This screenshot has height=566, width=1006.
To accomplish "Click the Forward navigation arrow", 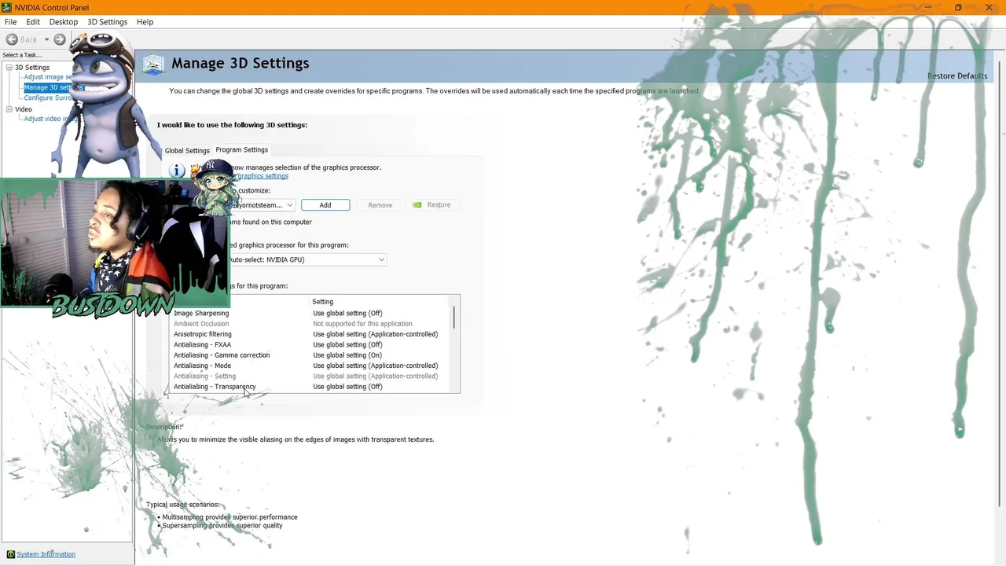I will (60, 39).
